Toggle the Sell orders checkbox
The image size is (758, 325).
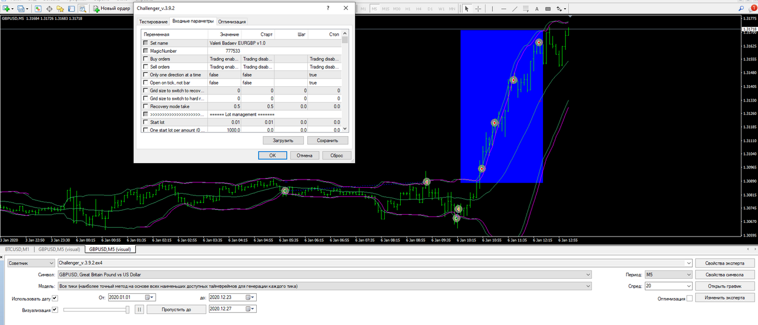[146, 67]
